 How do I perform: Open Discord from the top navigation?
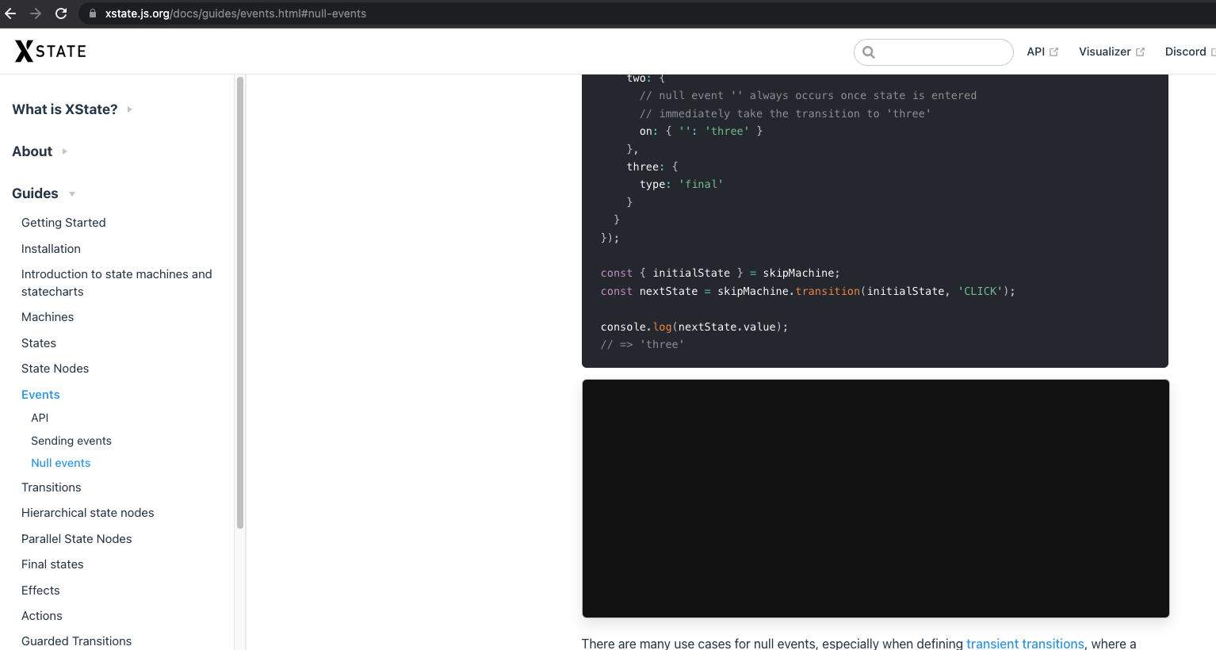1187,51
